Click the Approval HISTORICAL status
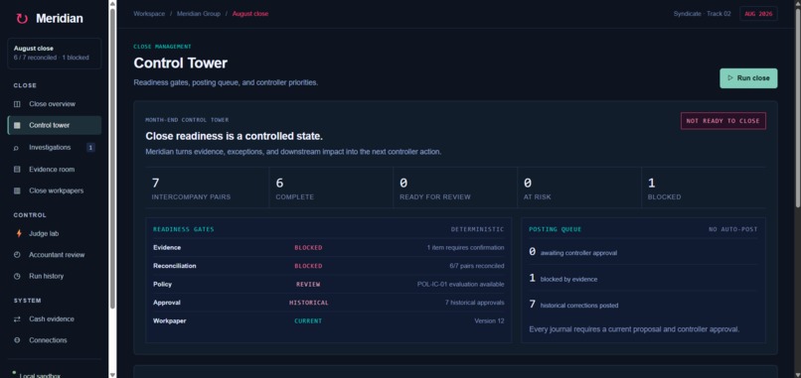Viewport: 801px width, 378px height. point(308,303)
